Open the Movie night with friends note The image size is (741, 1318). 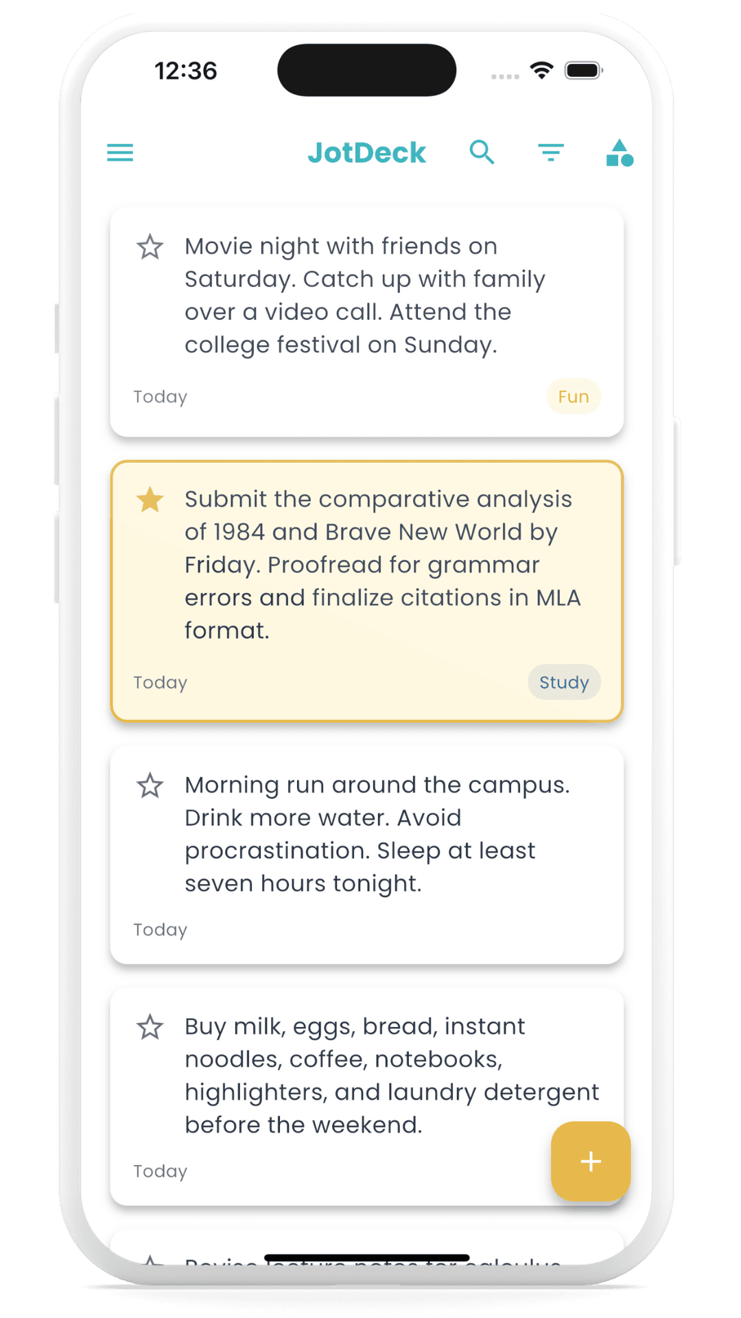(367, 322)
